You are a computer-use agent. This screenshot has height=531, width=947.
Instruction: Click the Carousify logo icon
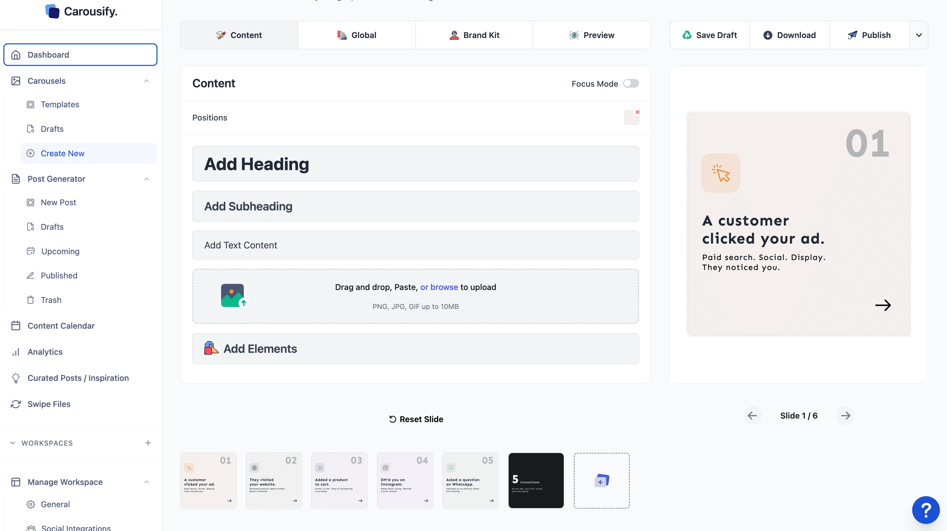pos(52,11)
